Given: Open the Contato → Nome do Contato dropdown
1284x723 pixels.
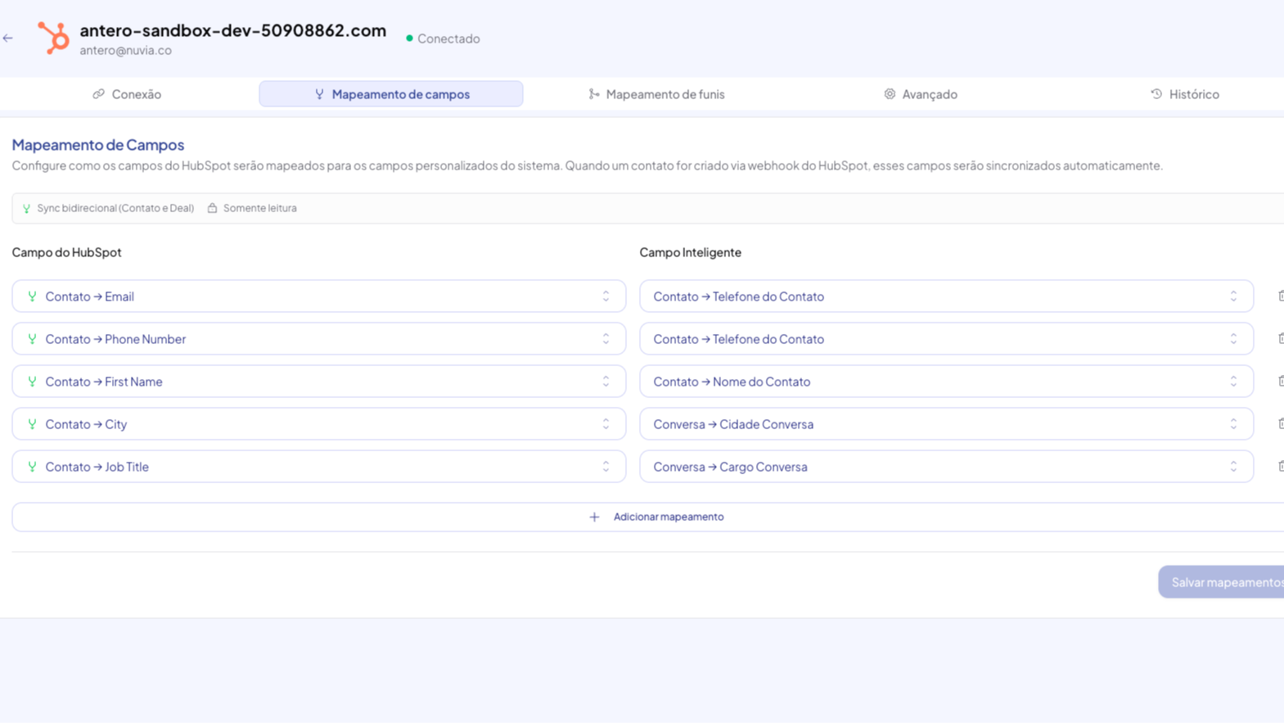Looking at the screenshot, I should coord(947,382).
